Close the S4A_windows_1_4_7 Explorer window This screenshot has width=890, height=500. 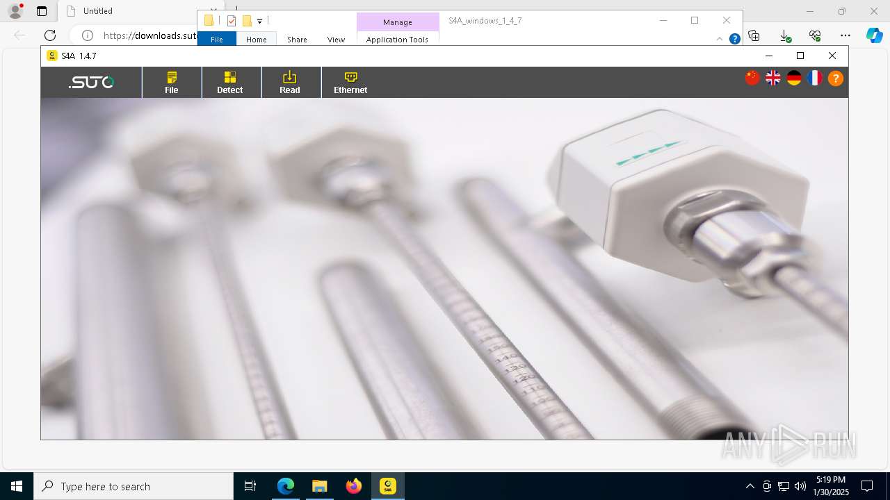tap(727, 21)
